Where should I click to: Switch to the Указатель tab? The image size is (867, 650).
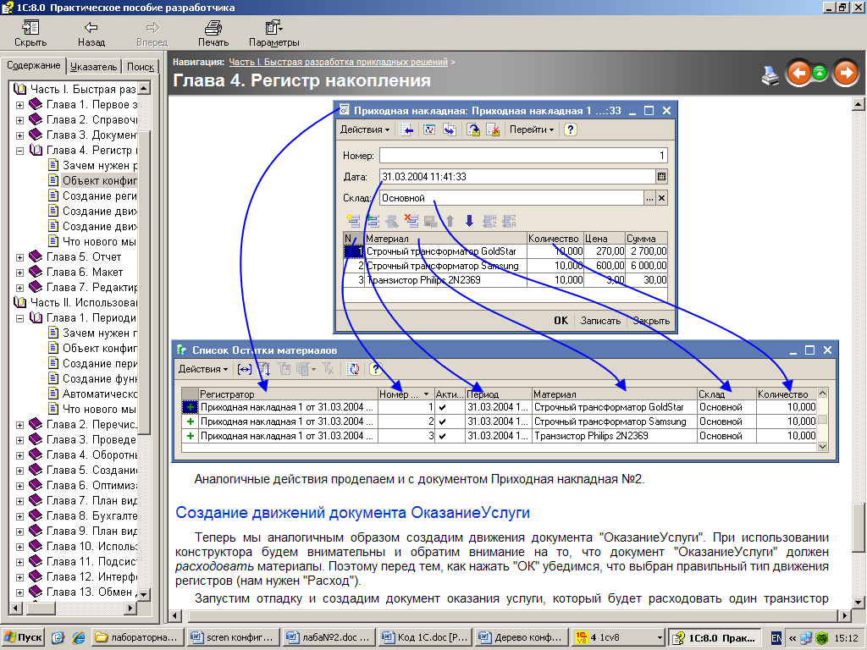(x=93, y=67)
